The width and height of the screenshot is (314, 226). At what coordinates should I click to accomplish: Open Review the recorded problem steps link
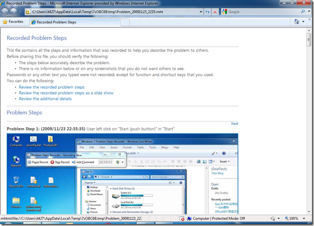tap(52, 87)
